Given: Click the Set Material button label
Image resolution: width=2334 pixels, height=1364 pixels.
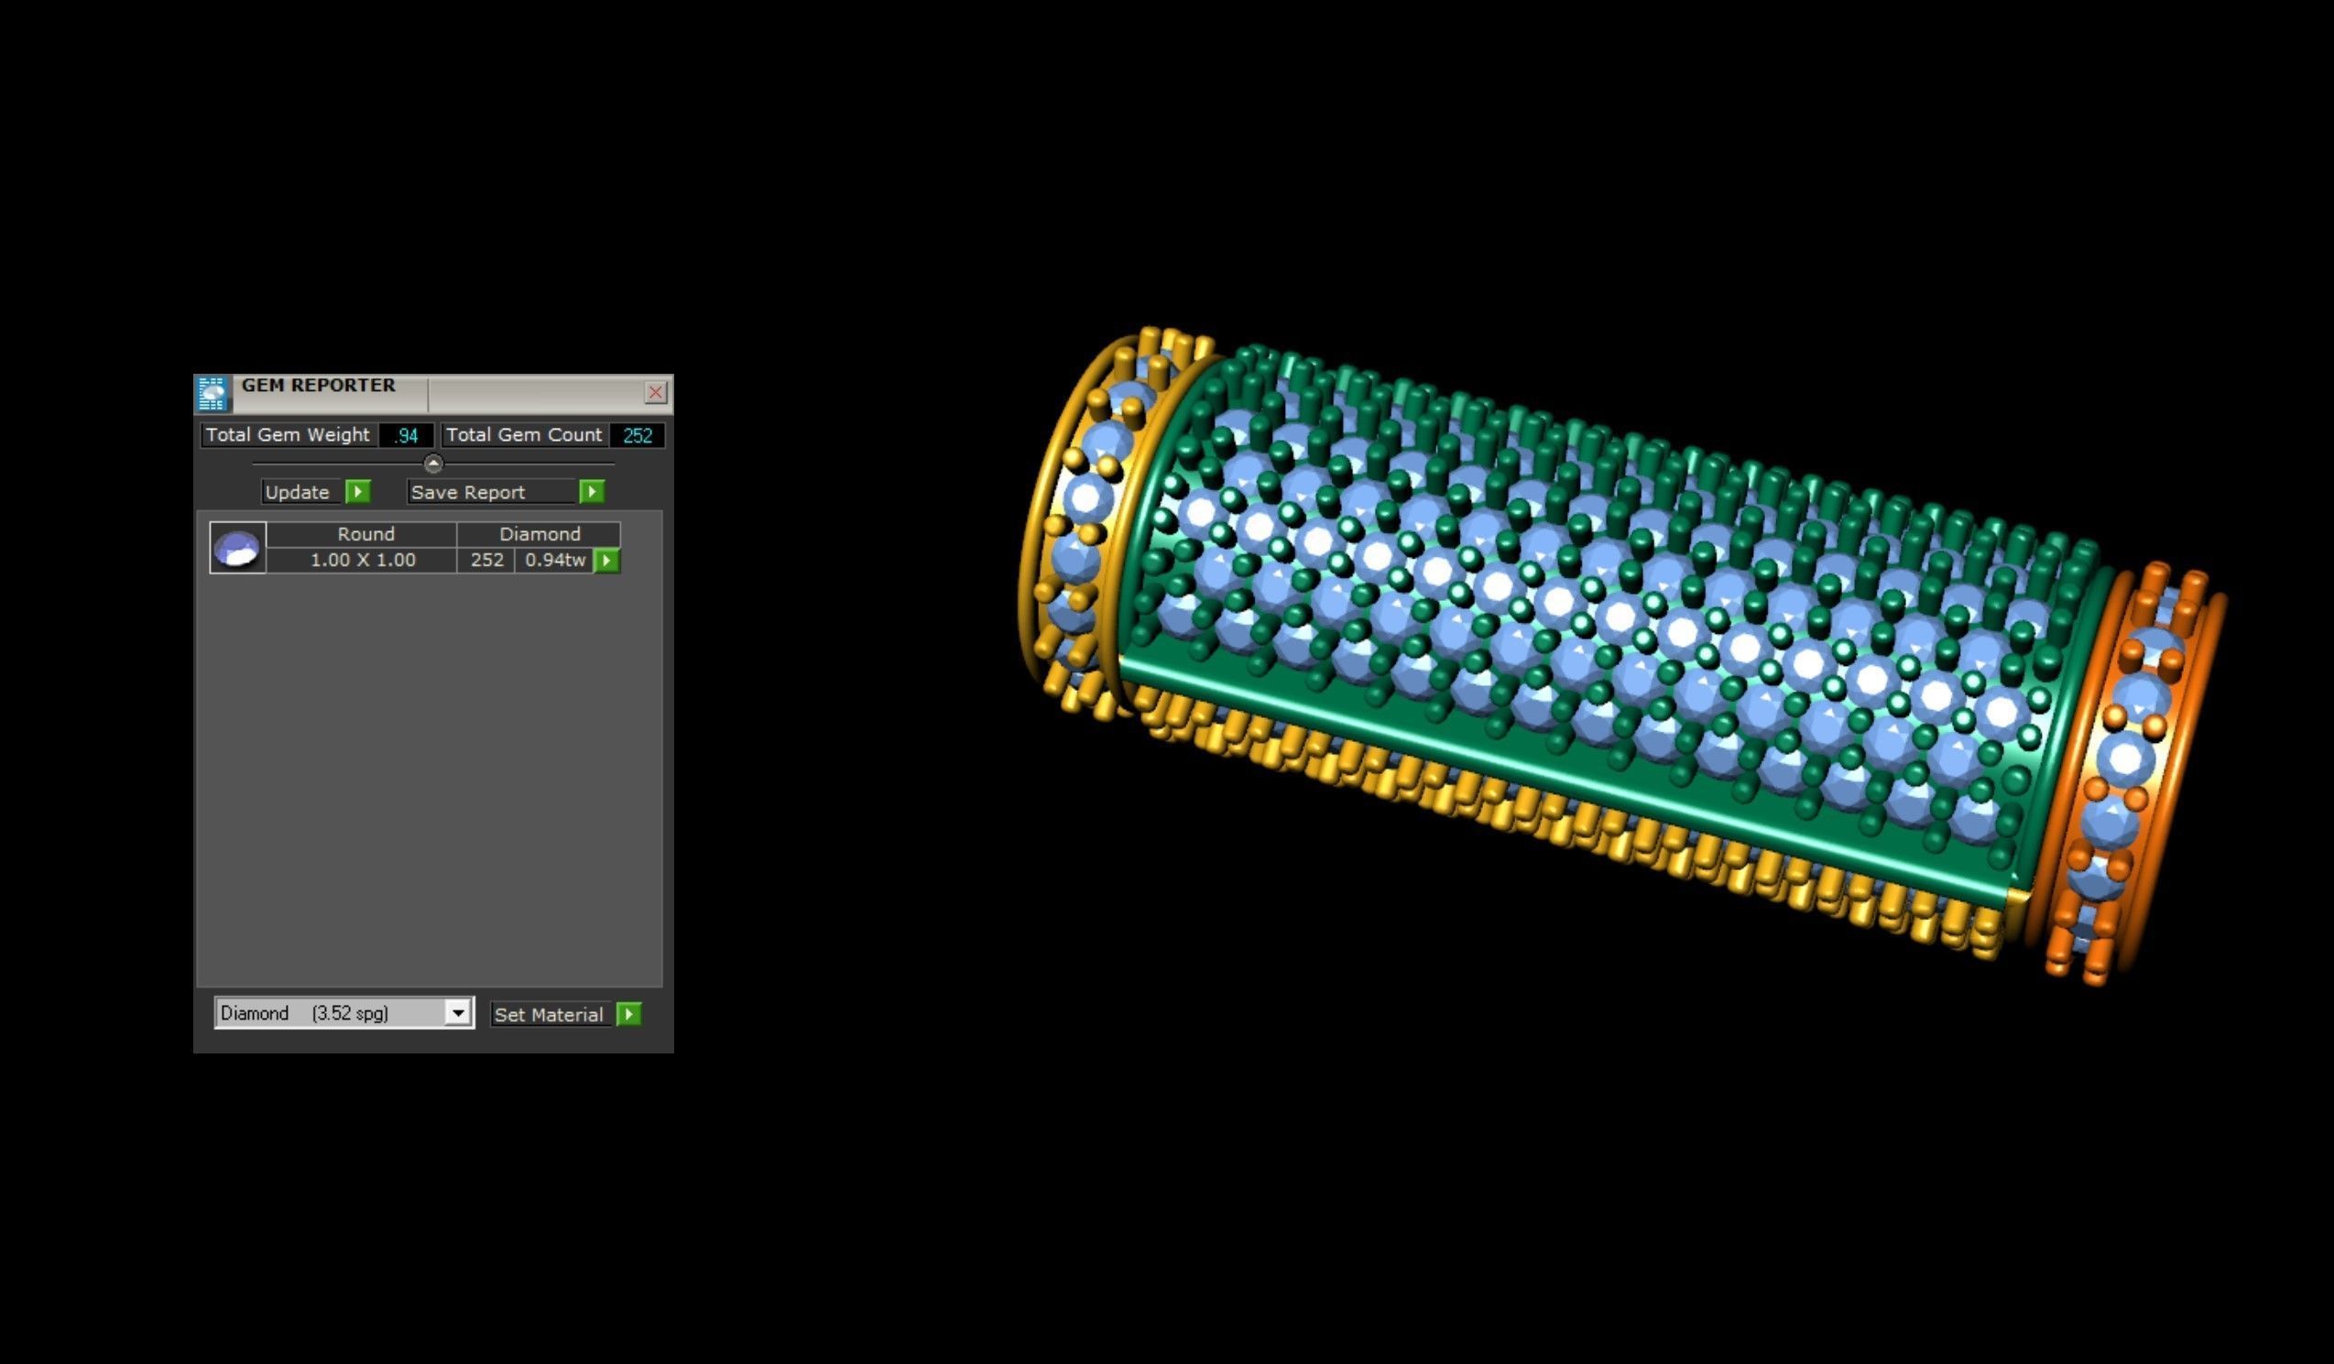Looking at the screenshot, I should [x=549, y=1015].
